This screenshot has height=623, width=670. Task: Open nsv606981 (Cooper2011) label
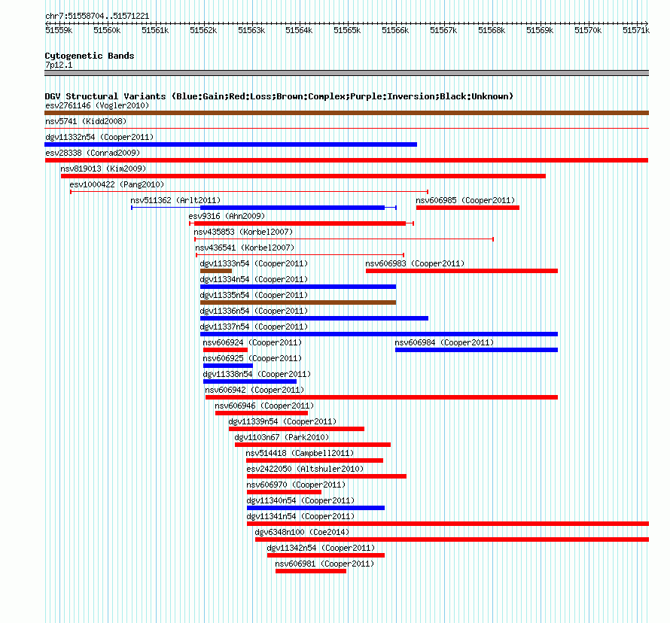click(x=324, y=564)
